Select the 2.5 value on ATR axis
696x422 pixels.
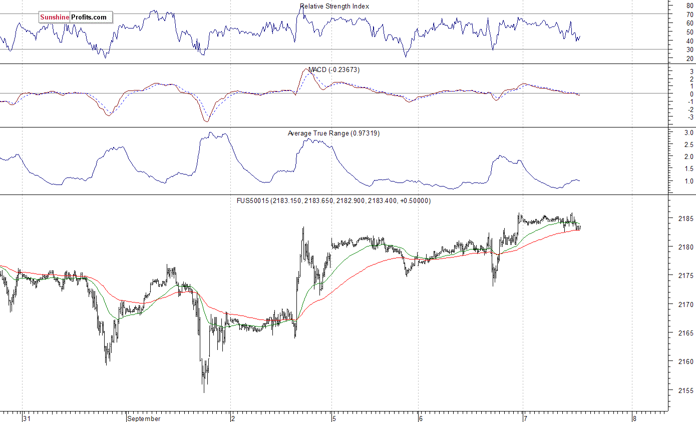tap(689, 145)
